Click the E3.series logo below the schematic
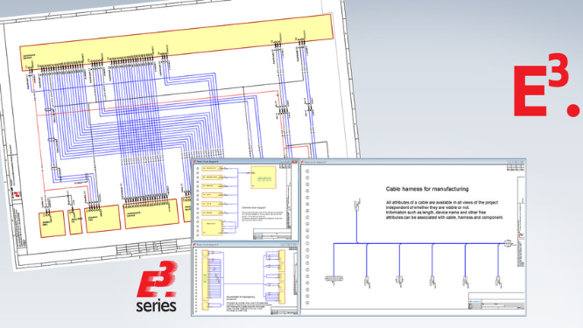 coord(156,286)
